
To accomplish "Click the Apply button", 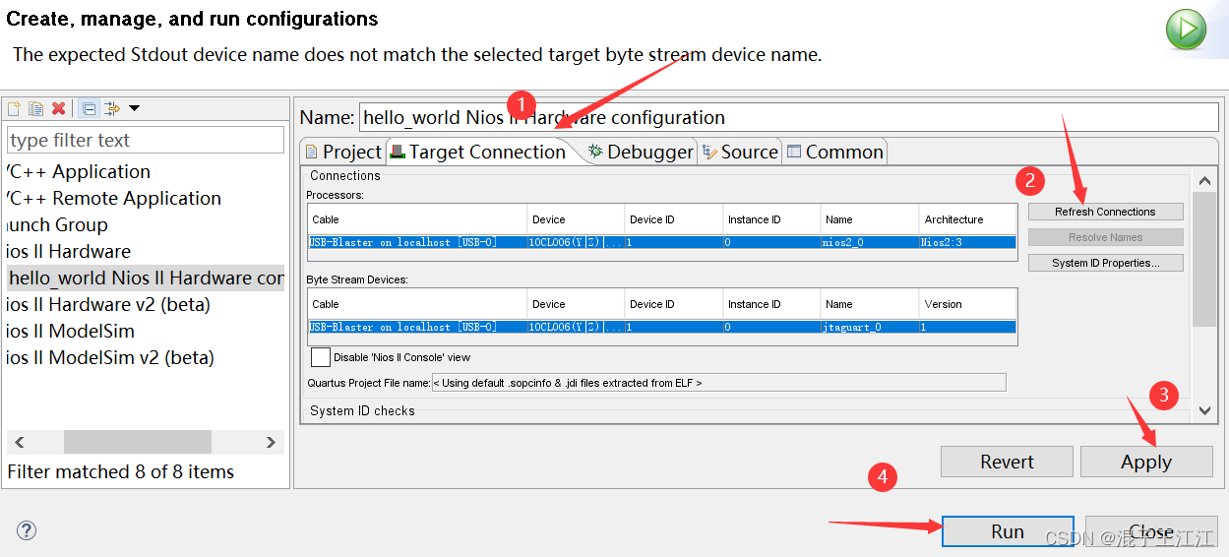I will click(x=1146, y=462).
